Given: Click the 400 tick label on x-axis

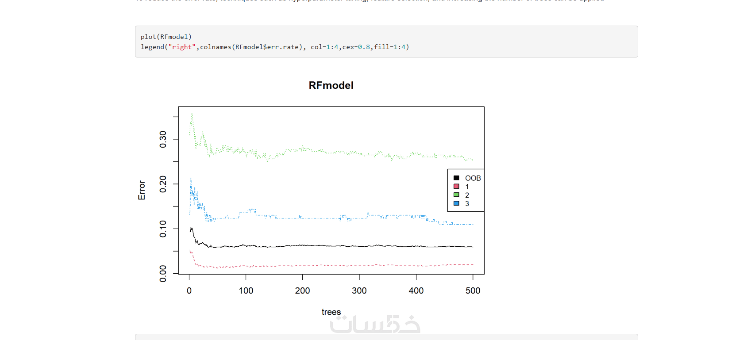Looking at the screenshot, I should tap(416, 290).
